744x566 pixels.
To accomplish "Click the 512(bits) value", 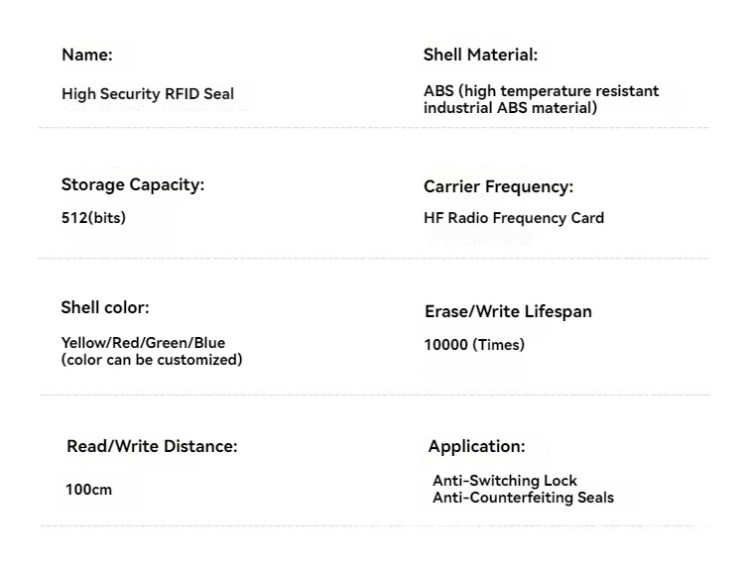I will click(93, 218).
